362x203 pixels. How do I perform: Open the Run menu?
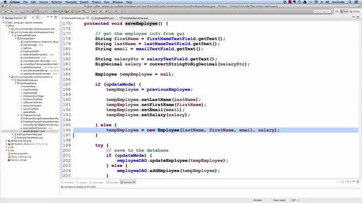[x=106, y=2]
